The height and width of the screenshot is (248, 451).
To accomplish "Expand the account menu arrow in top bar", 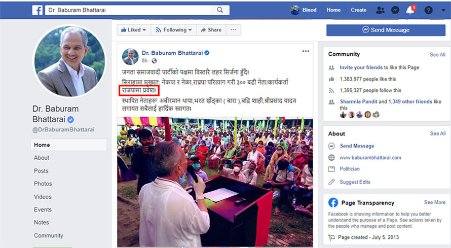I will click(443, 10).
